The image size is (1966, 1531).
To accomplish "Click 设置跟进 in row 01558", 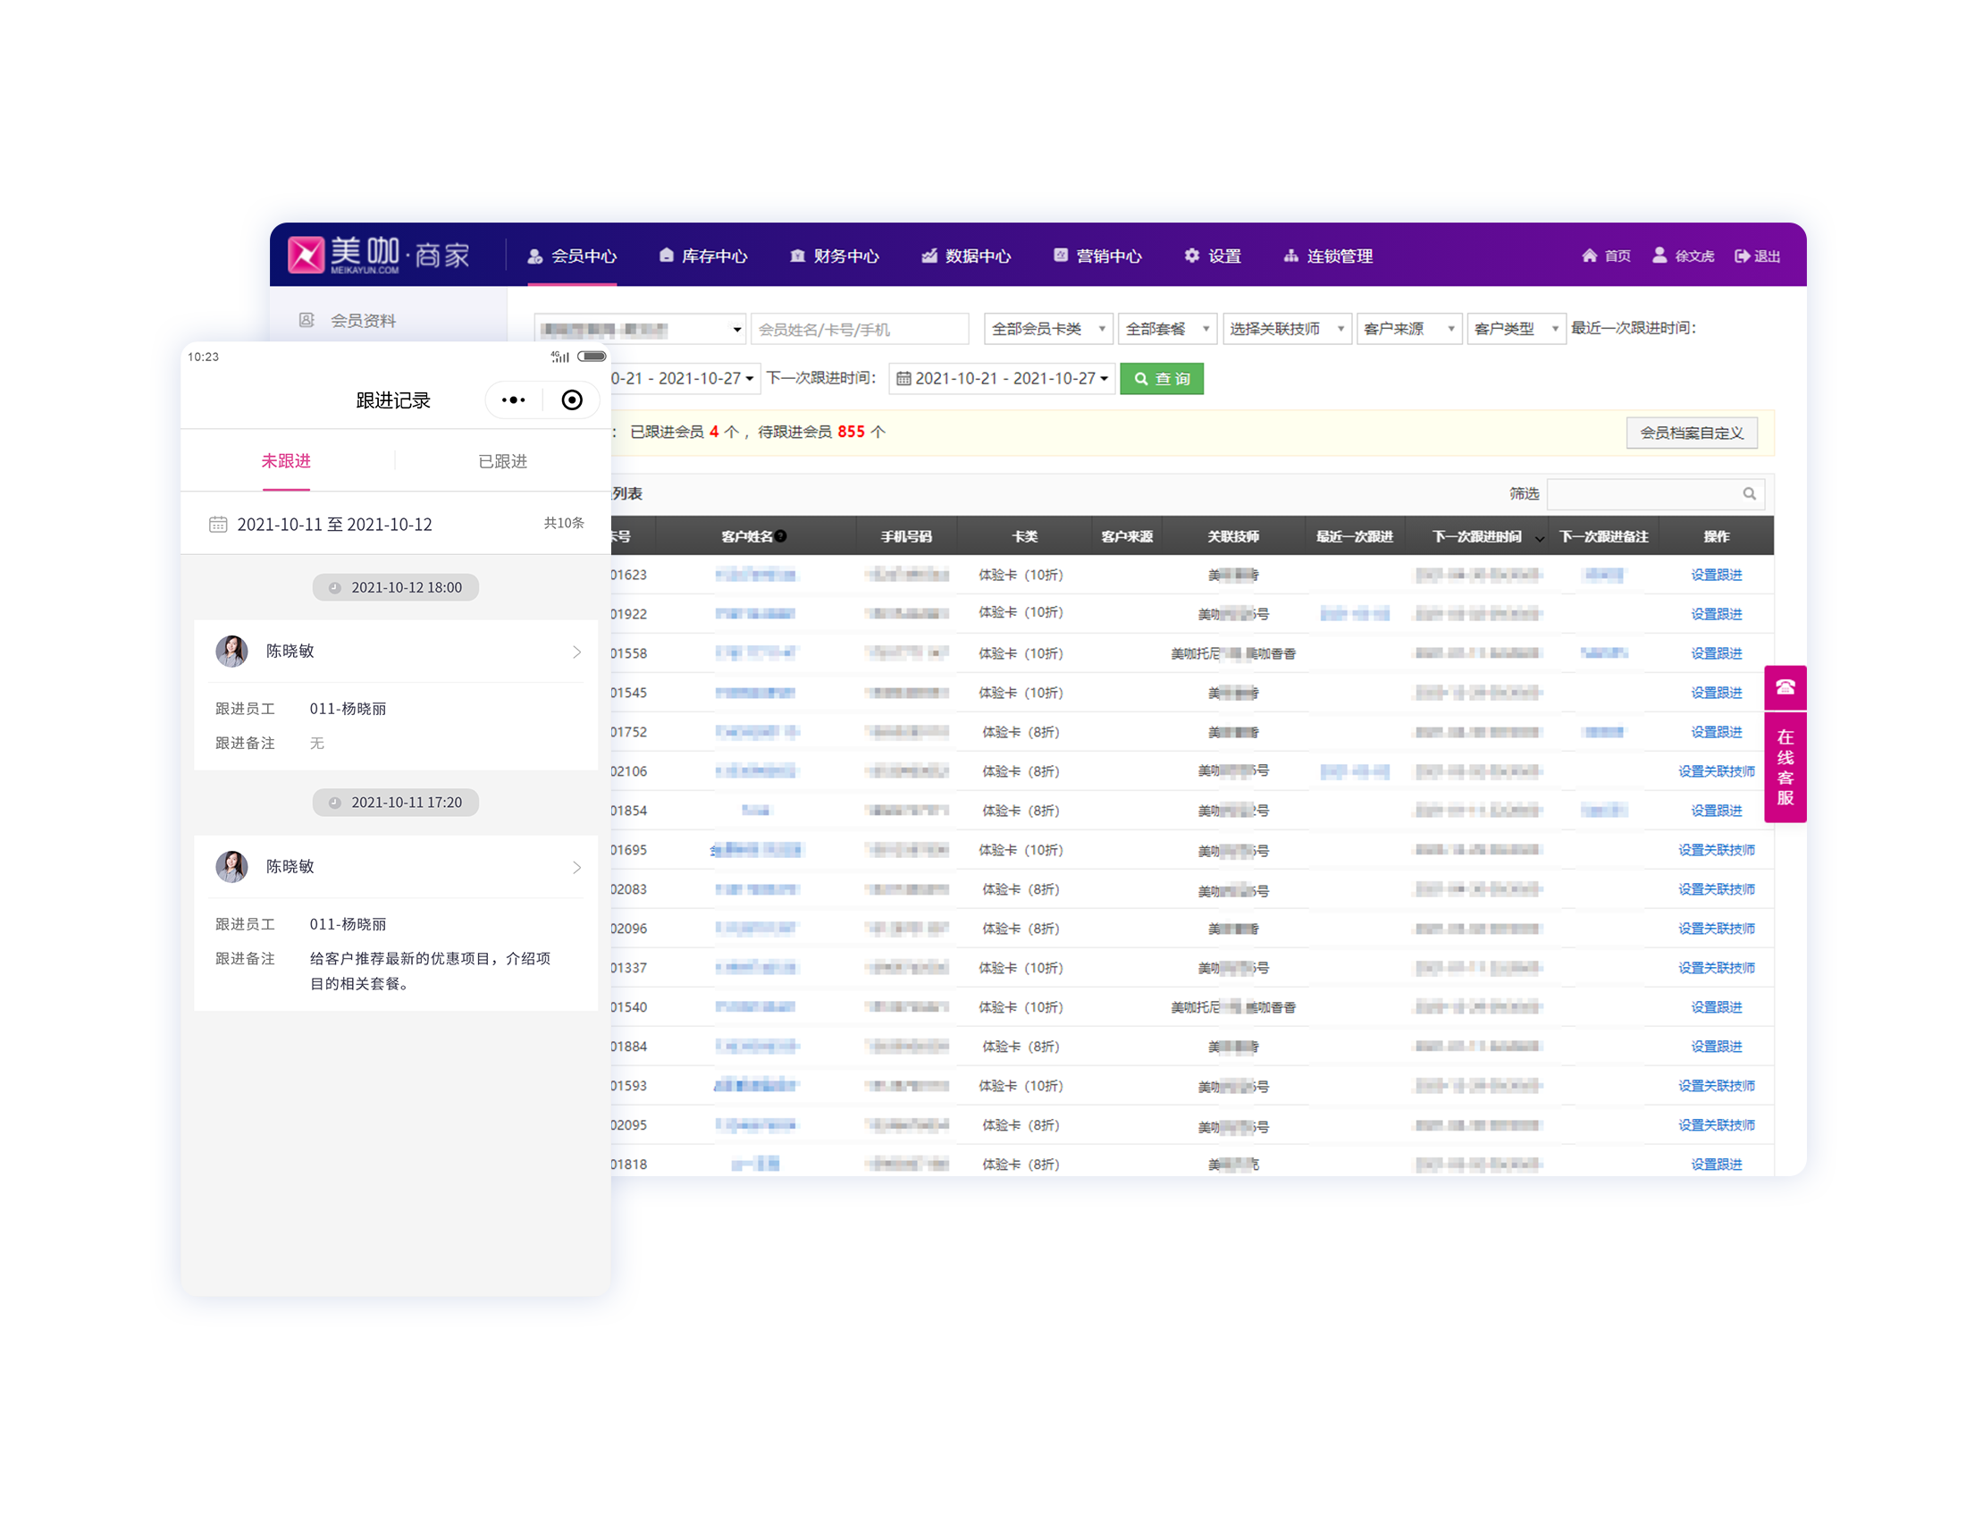I will coord(1716,653).
